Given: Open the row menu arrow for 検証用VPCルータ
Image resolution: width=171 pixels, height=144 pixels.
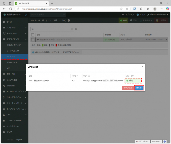Looking at the screenshot, I should tap(166, 39).
